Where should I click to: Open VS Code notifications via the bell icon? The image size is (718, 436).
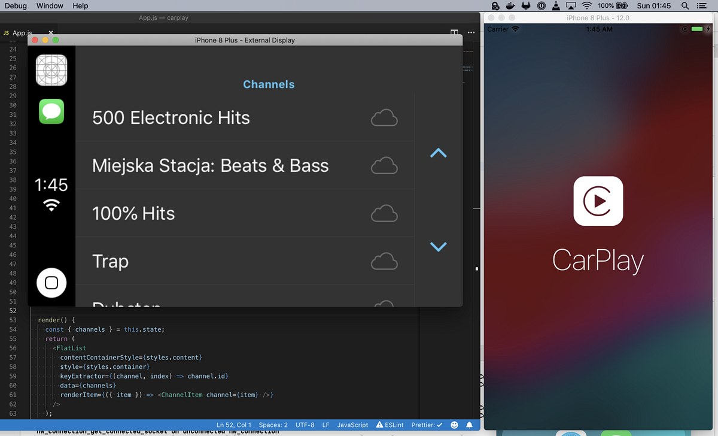[x=469, y=425]
